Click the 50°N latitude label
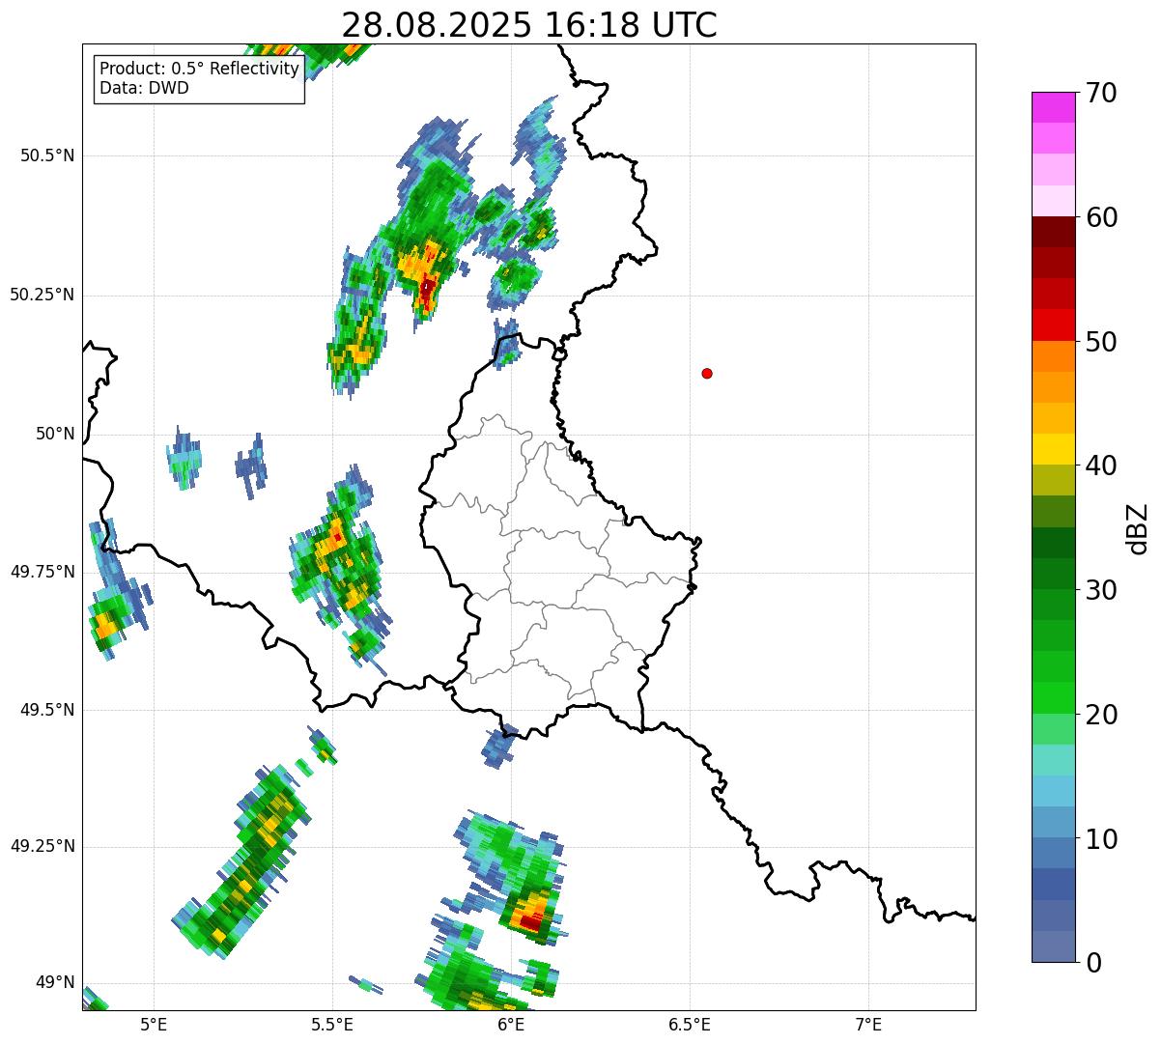This screenshot has height=1044, width=1161. coord(54,434)
